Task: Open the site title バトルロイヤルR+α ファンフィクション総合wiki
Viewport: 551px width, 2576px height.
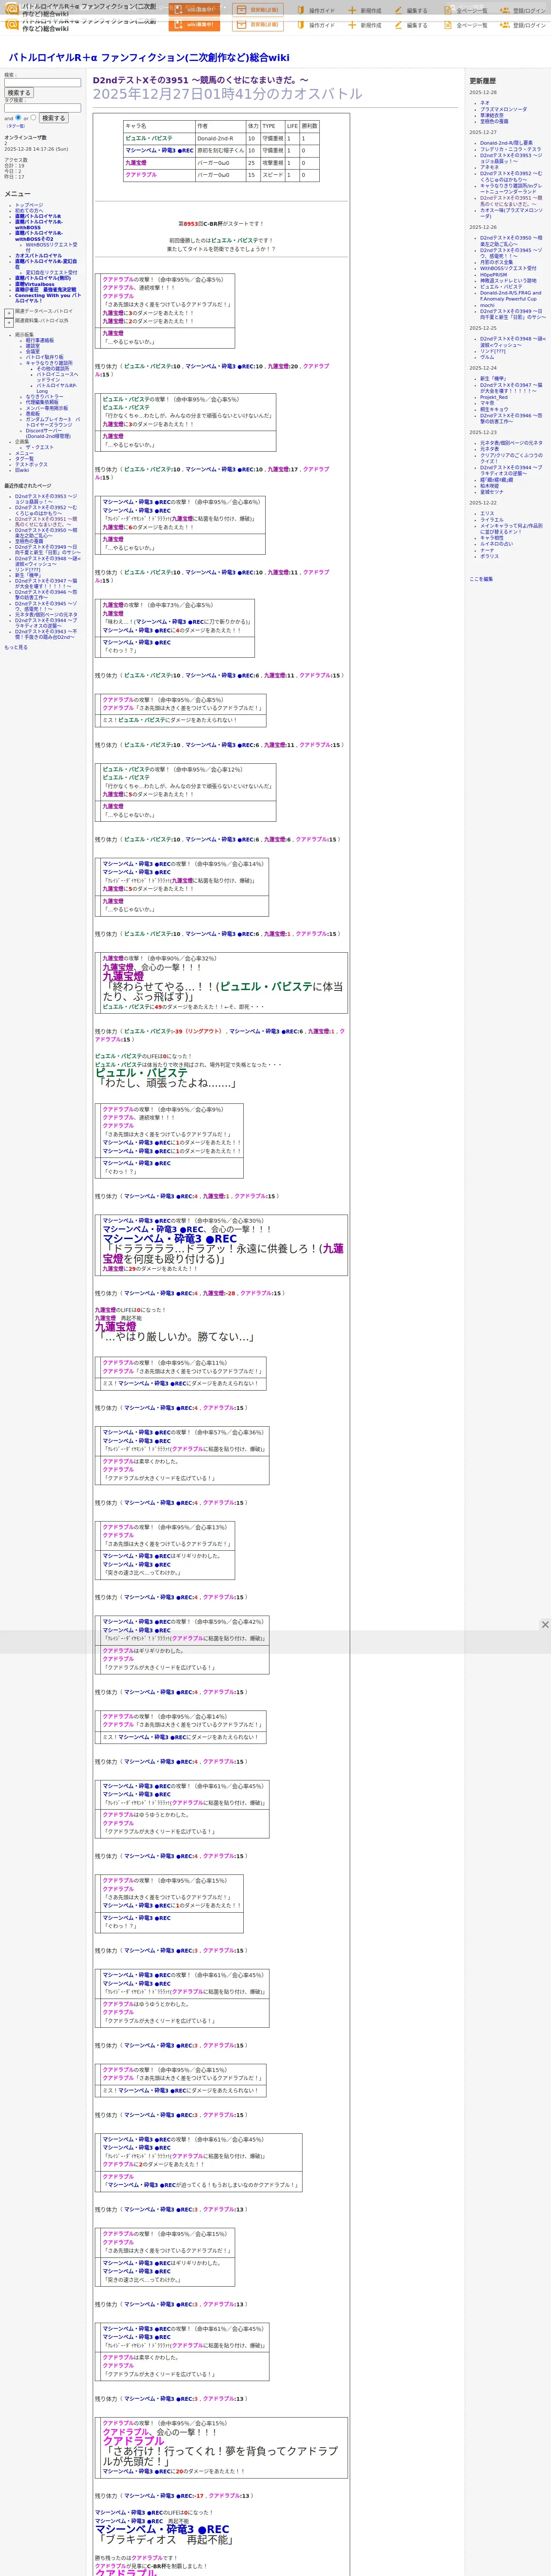Action: (x=149, y=58)
